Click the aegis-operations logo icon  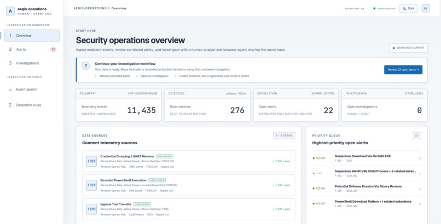pos(10,11)
